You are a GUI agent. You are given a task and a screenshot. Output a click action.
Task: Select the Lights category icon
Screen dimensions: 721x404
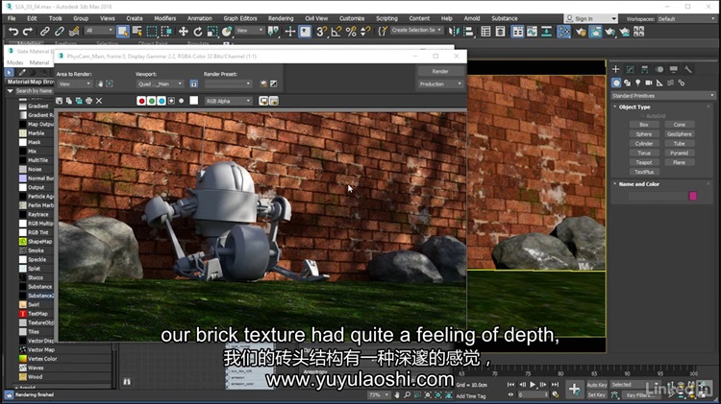637,83
